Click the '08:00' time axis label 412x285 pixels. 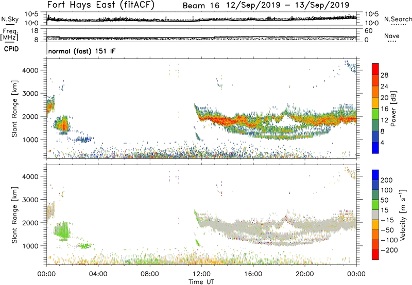(150, 274)
